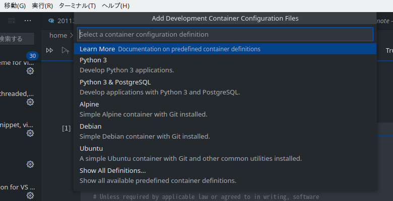Open the ターミナル(T) menu
The image size is (393, 201).
77,6
